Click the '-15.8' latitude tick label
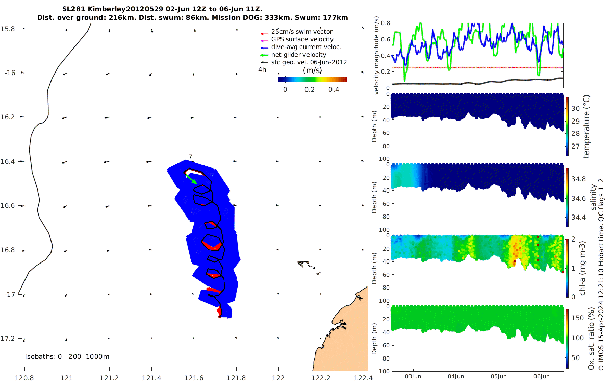 point(8,29)
